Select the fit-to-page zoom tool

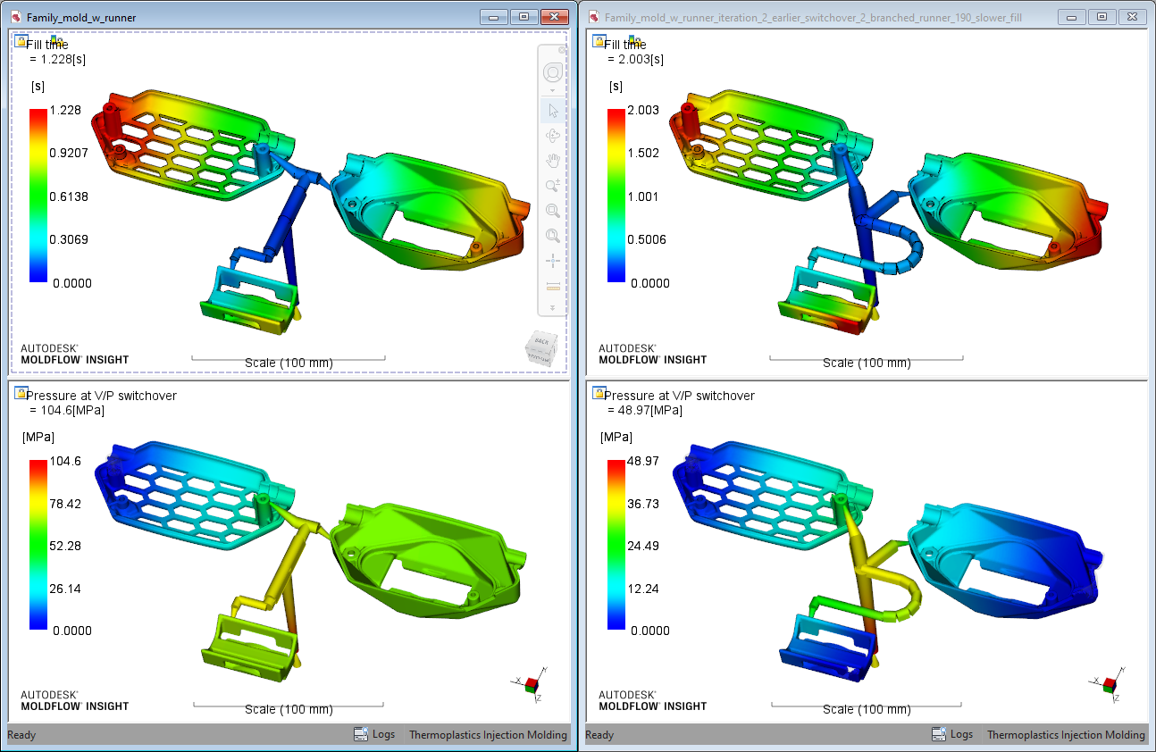pyautogui.click(x=552, y=236)
